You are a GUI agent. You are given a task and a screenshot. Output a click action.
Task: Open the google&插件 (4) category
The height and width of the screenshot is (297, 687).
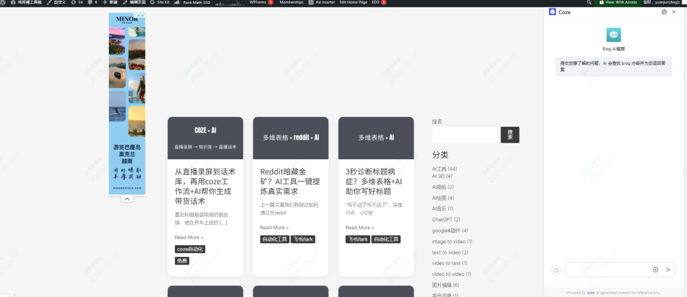click(450, 230)
